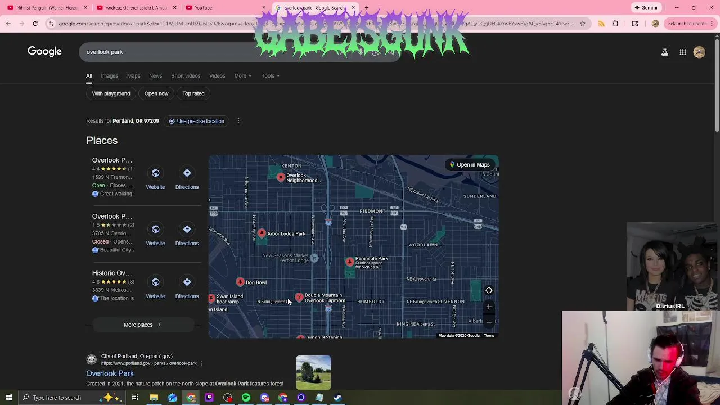Open the Gemini button in Chrome
The width and height of the screenshot is (720, 405).
[646, 8]
